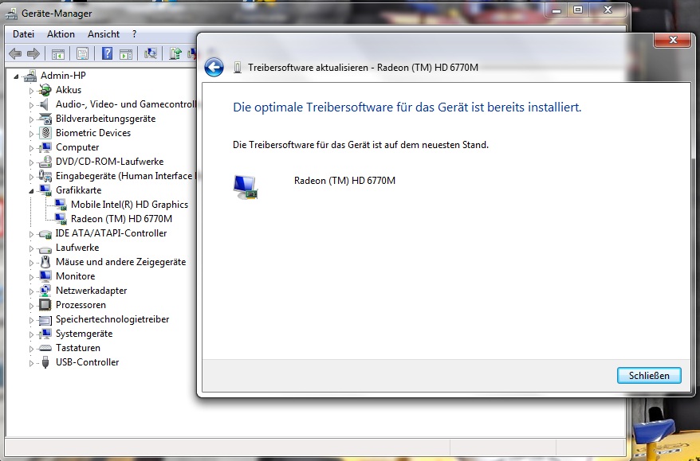Click the update driver software toolbar icon
700x461 pixels.
click(175, 53)
